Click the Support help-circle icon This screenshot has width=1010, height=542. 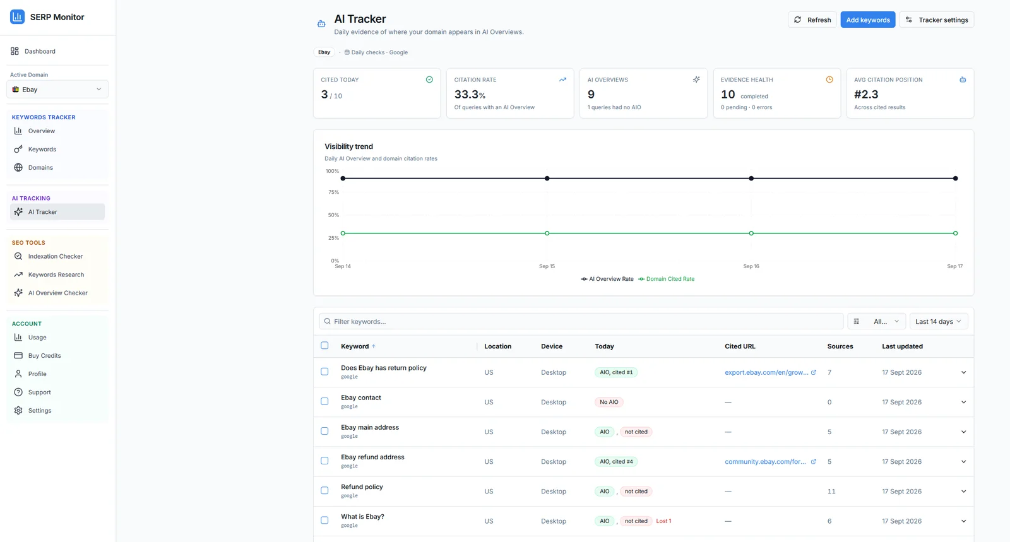pyautogui.click(x=18, y=392)
